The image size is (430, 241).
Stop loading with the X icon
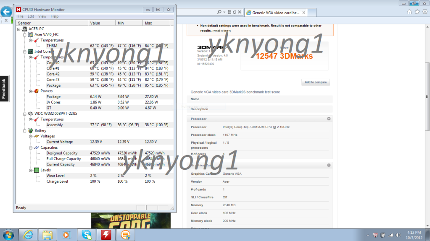[x=240, y=12]
